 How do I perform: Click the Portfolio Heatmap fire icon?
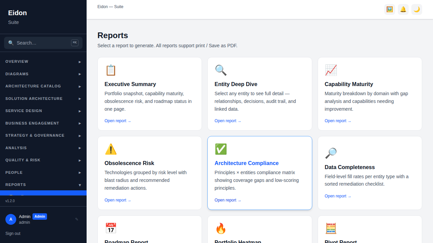tap(221, 228)
